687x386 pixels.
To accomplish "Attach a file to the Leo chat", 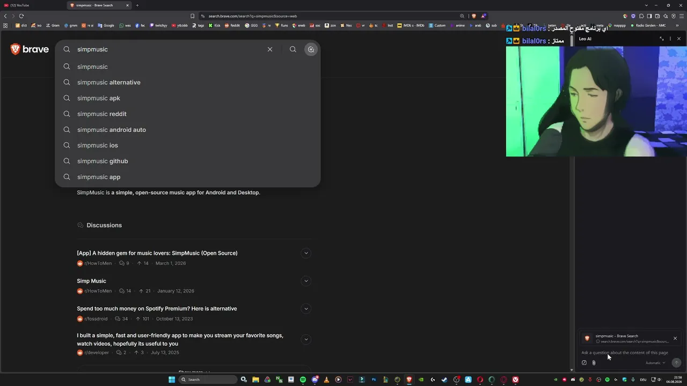I will [x=594, y=363].
